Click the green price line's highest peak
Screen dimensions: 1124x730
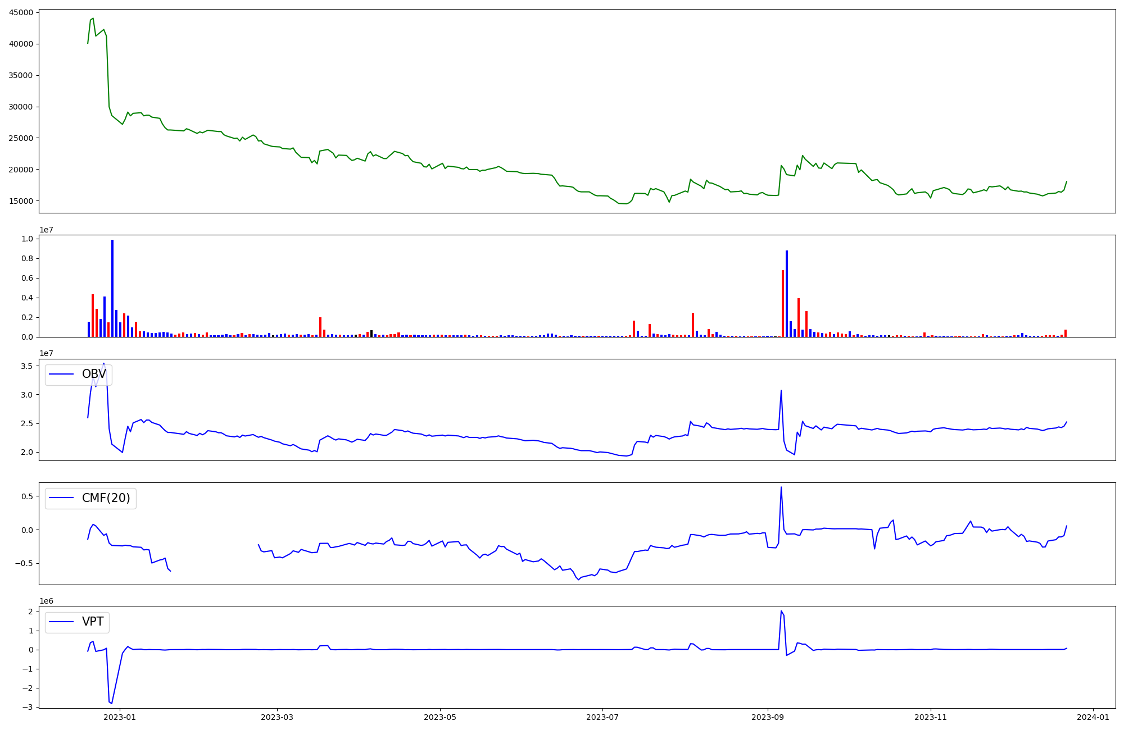click(93, 19)
